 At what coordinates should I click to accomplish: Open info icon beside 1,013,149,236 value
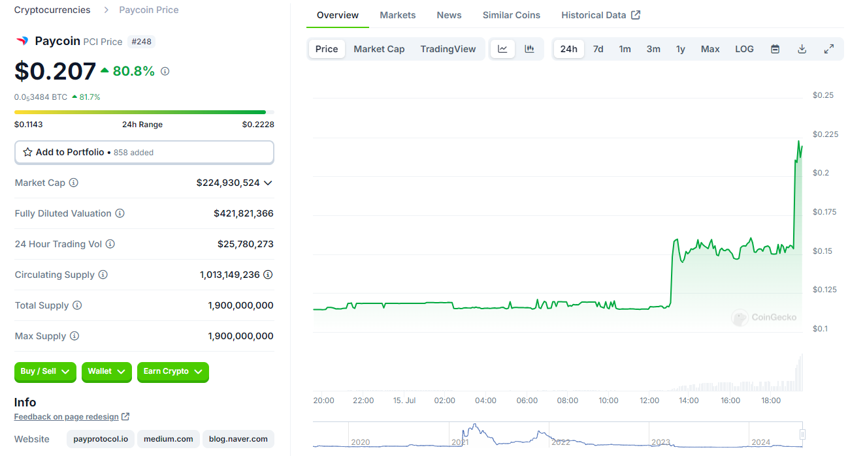tap(268, 275)
